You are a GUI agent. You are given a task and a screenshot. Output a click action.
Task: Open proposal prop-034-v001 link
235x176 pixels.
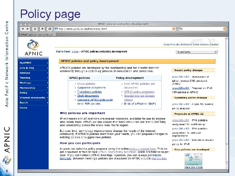tap(181, 128)
